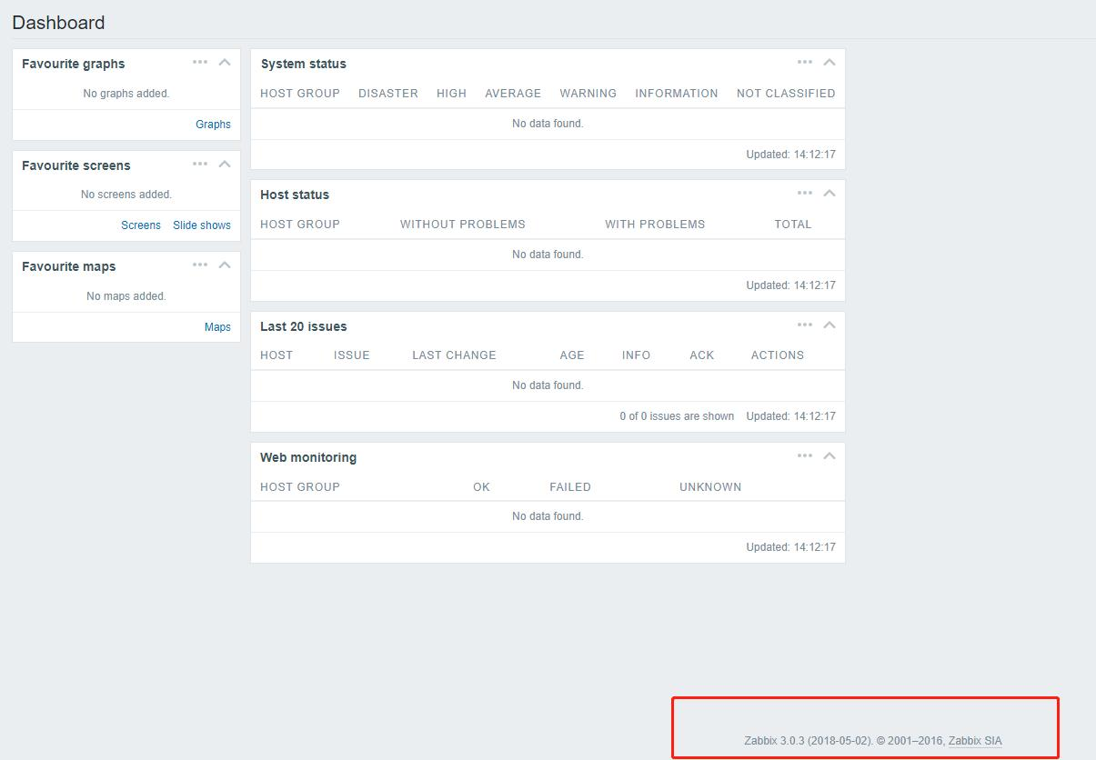1096x760 pixels.
Task: Open the Screens link
Action: coord(141,225)
